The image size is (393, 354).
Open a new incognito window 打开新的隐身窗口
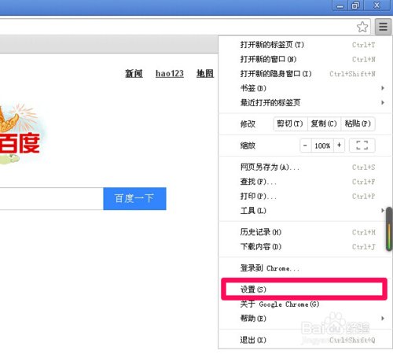click(305, 74)
